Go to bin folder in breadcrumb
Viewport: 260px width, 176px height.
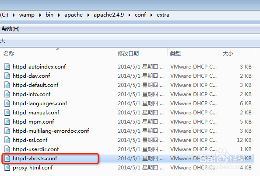pos(49,15)
